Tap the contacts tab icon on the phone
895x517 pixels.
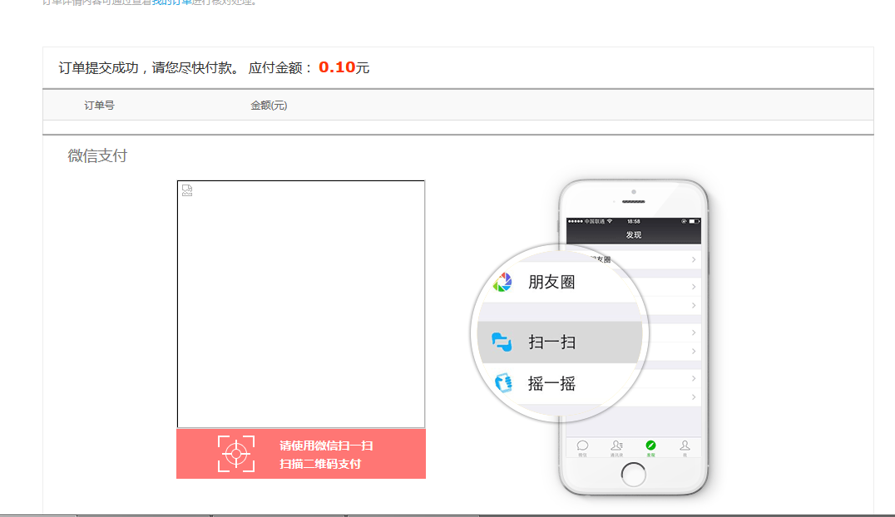616,447
